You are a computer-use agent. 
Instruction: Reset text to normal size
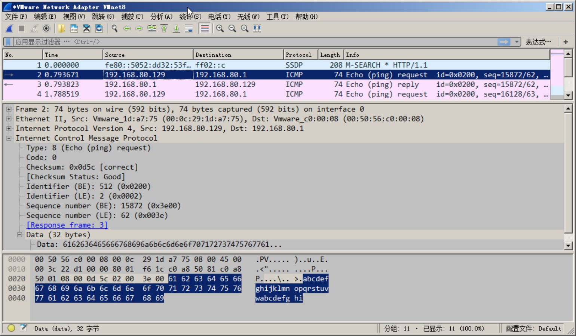tap(245, 28)
